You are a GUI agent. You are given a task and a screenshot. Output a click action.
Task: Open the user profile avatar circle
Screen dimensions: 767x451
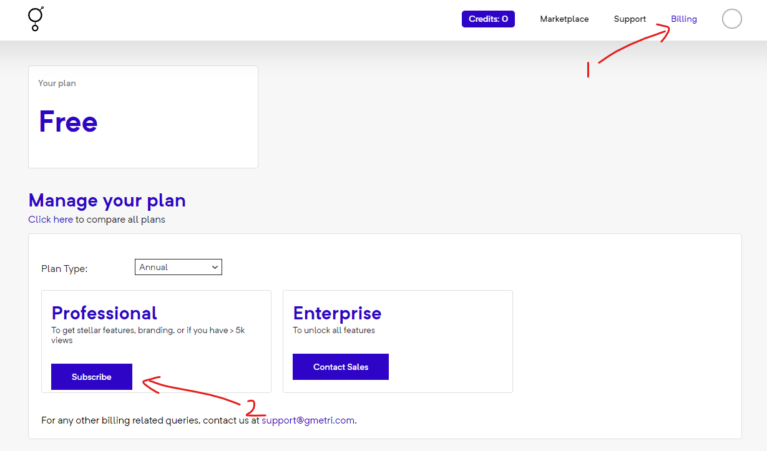pyautogui.click(x=731, y=19)
